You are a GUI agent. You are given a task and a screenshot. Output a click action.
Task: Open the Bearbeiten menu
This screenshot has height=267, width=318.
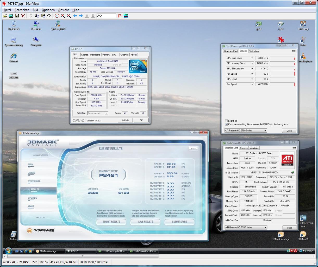tap(22, 10)
